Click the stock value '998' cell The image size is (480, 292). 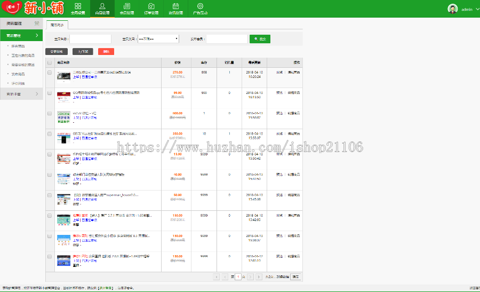point(204,73)
